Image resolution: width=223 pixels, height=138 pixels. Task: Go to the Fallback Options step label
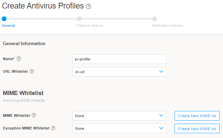[88, 26]
